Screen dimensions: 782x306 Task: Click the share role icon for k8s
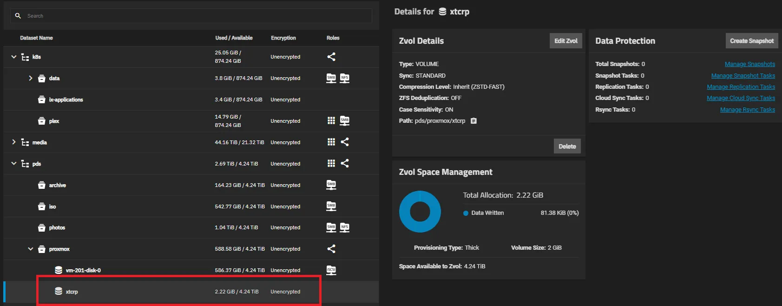pyautogui.click(x=331, y=57)
